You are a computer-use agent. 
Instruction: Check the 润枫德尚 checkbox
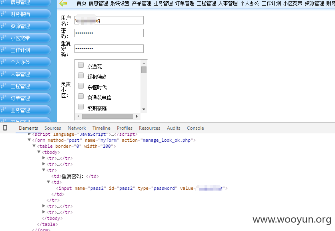(81, 75)
